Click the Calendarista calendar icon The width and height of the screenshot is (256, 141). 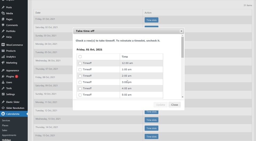pos(3,114)
